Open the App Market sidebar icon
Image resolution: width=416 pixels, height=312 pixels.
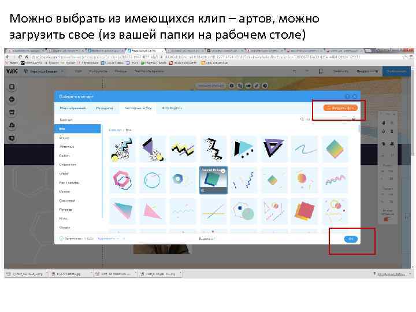point(12,112)
